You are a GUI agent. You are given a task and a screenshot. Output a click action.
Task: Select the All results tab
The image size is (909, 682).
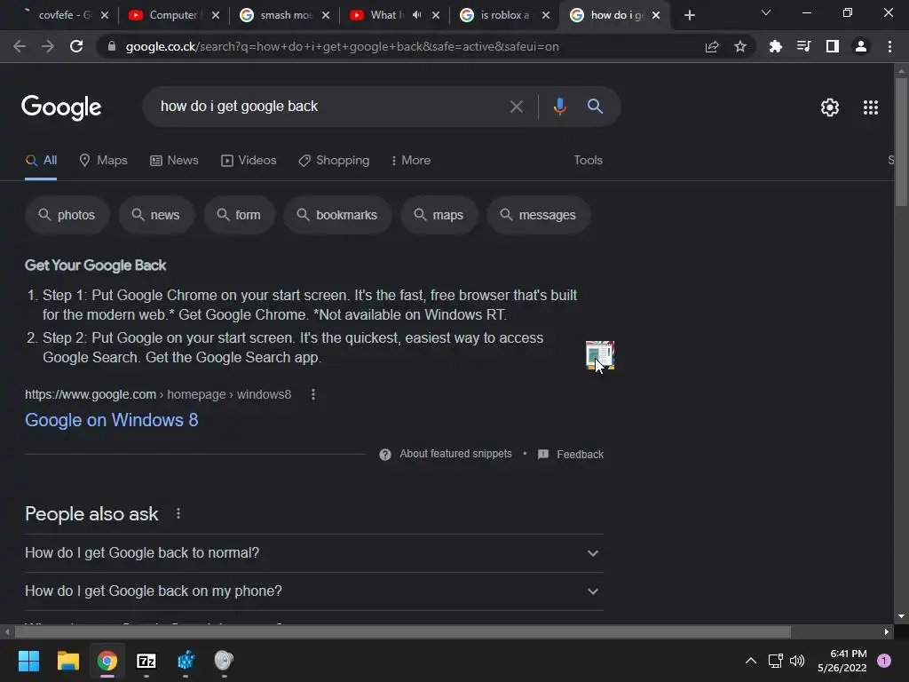coord(41,160)
